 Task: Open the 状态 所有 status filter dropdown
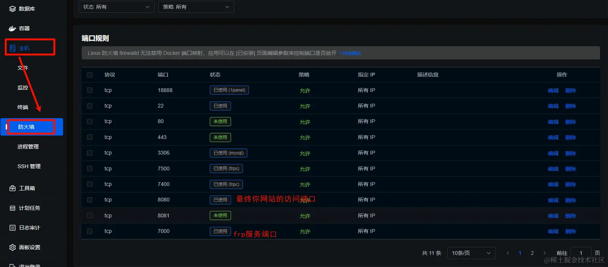pyautogui.click(x=117, y=7)
